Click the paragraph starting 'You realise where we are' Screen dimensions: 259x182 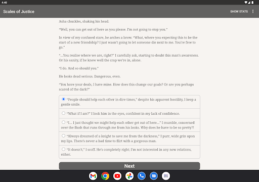click(129, 58)
